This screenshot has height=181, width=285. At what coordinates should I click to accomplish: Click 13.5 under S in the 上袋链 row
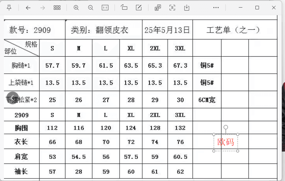pos(52,83)
